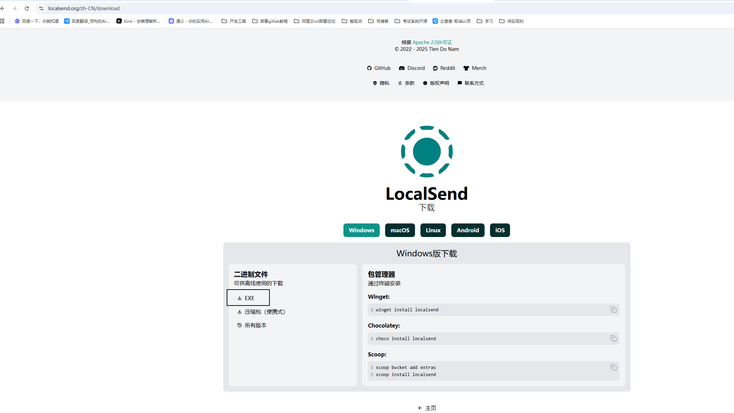Download the EXE installer
734x413 pixels.
(248, 298)
